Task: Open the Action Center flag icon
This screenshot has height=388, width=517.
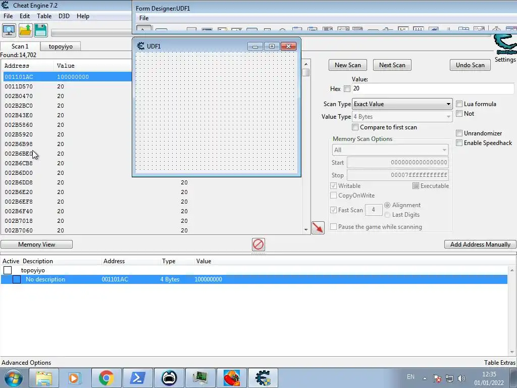Action: (437, 378)
